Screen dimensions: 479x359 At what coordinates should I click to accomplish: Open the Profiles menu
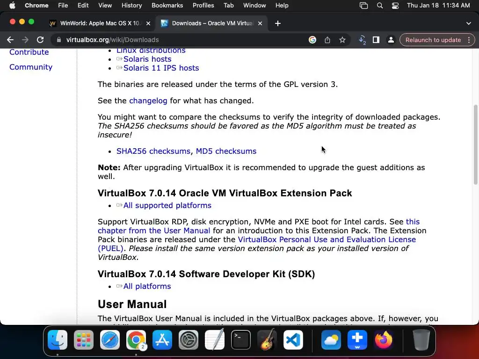point(203,6)
